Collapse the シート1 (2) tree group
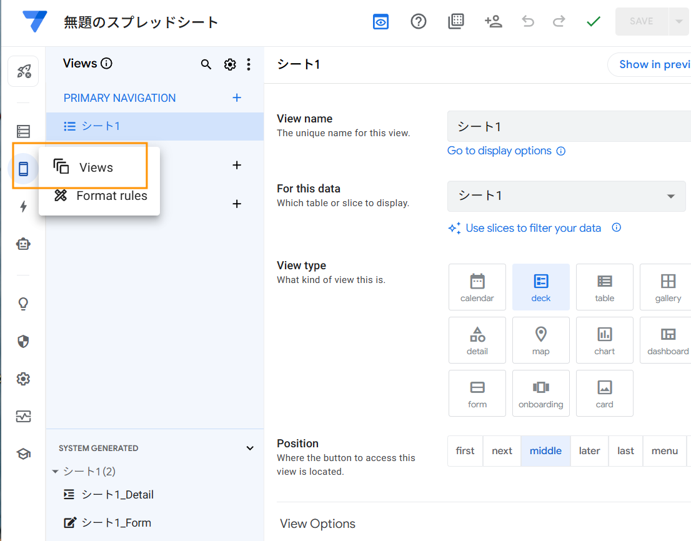The width and height of the screenshot is (691, 541). click(56, 472)
